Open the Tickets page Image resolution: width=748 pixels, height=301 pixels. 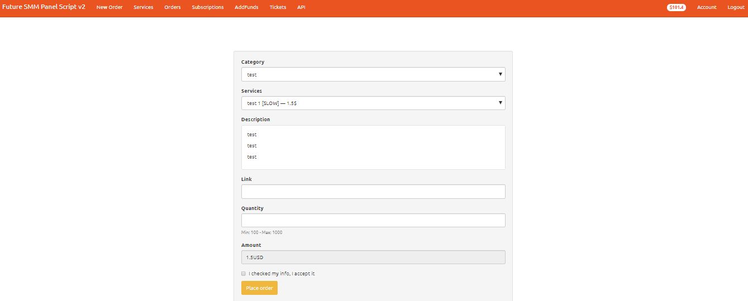(278, 7)
